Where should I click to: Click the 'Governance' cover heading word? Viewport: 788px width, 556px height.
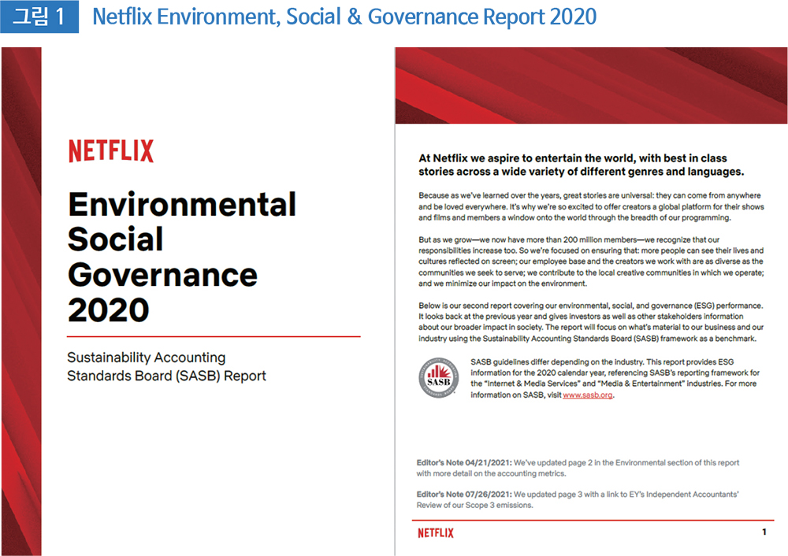(162, 275)
